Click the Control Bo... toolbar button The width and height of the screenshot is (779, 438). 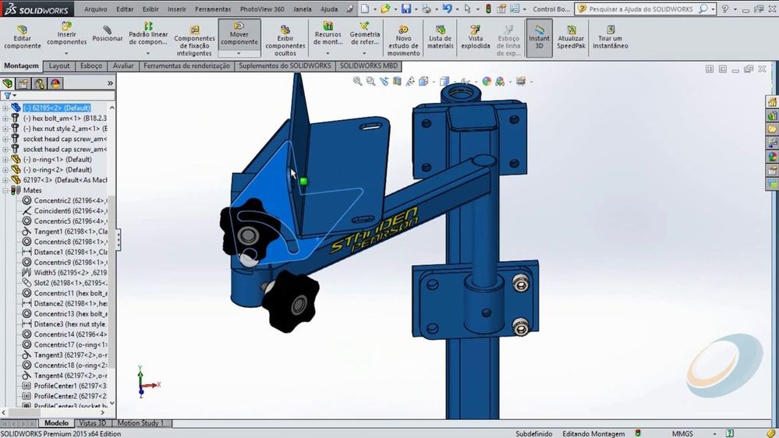pyautogui.click(x=551, y=9)
